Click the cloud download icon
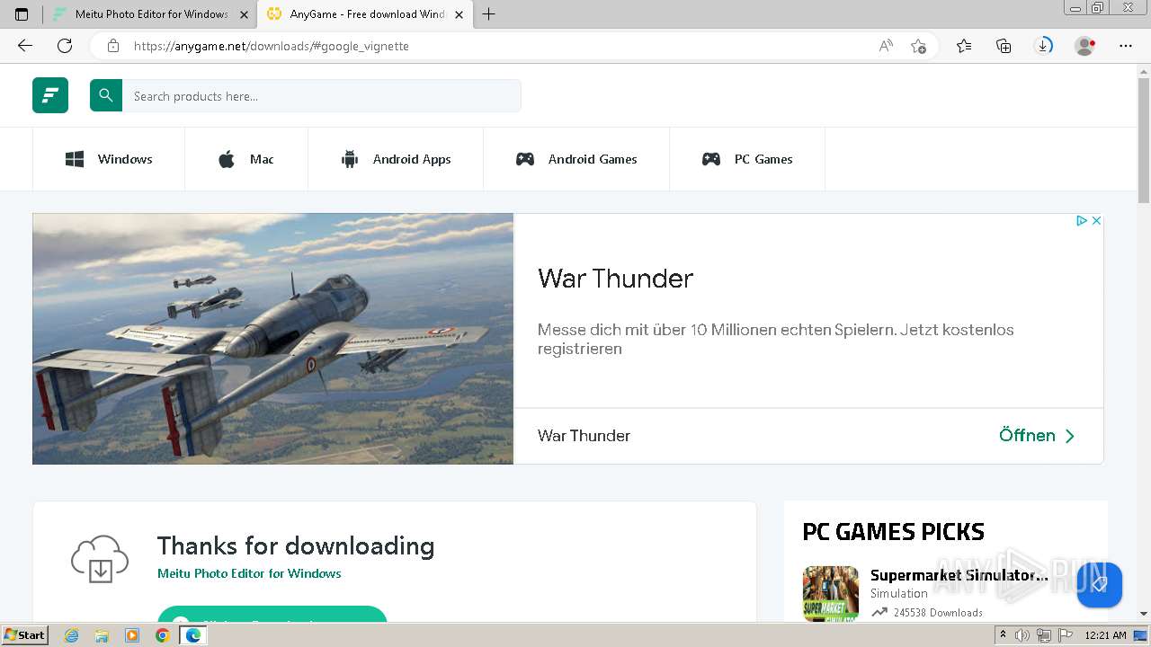Viewport: 1151px width, 647px height. [100, 558]
